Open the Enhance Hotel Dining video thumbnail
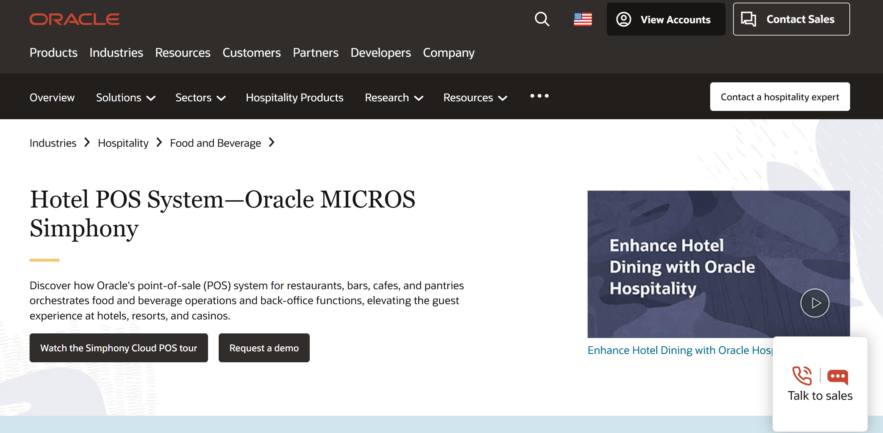883x433 pixels. click(718, 264)
